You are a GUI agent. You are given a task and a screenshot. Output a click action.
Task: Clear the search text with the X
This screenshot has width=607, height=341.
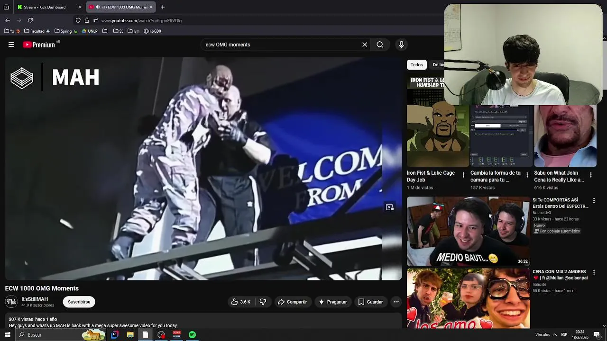[365, 45]
